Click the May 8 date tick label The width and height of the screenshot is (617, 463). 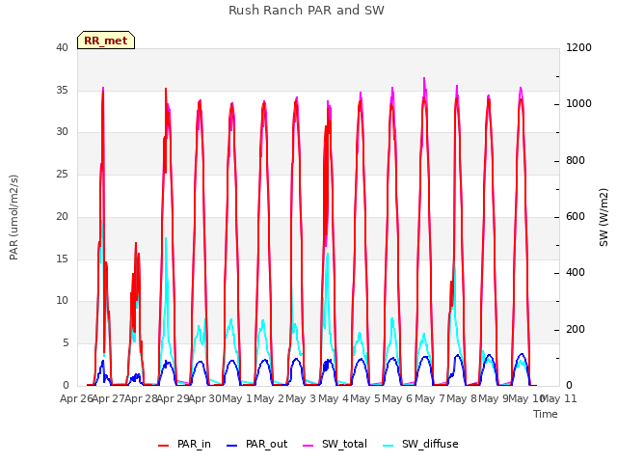coord(462,398)
